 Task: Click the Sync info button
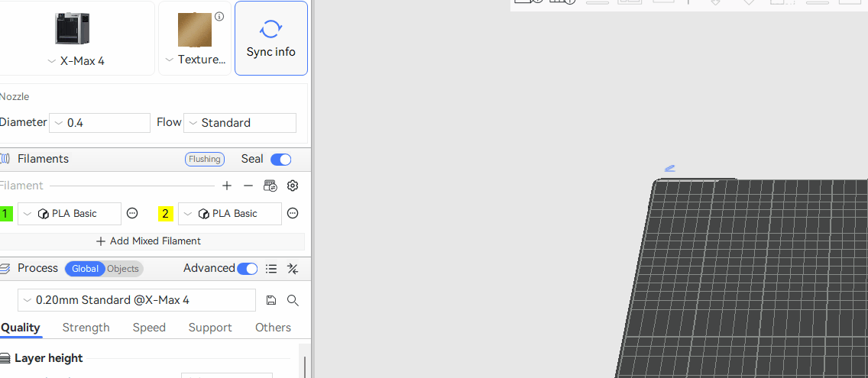(x=270, y=38)
